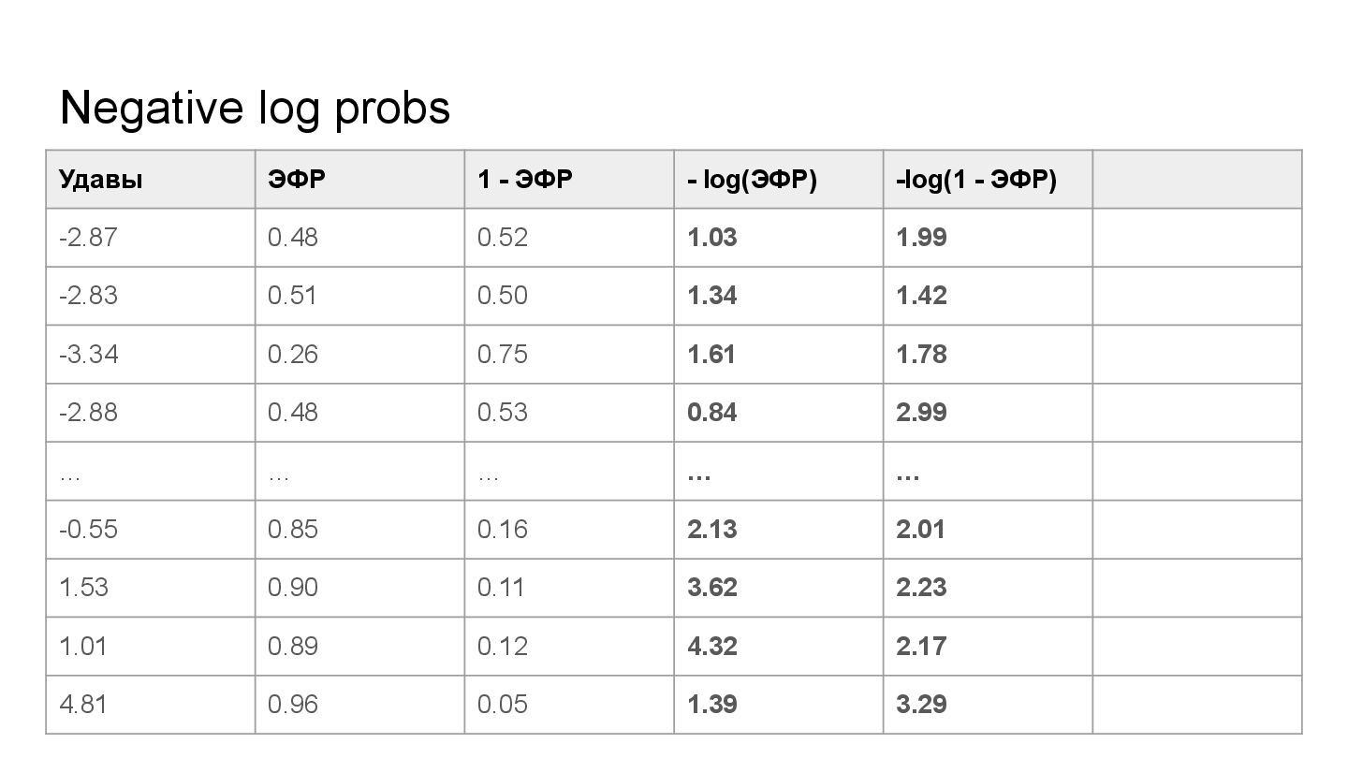Screen dimensions: 1348x758
Task: Select the cell showing 0.05
Action: (503, 705)
